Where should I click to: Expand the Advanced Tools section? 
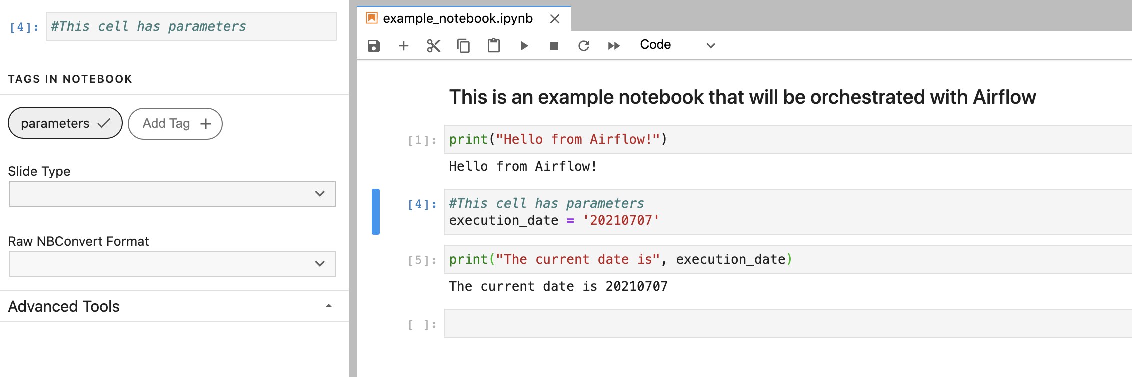pyautogui.click(x=170, y=306)
